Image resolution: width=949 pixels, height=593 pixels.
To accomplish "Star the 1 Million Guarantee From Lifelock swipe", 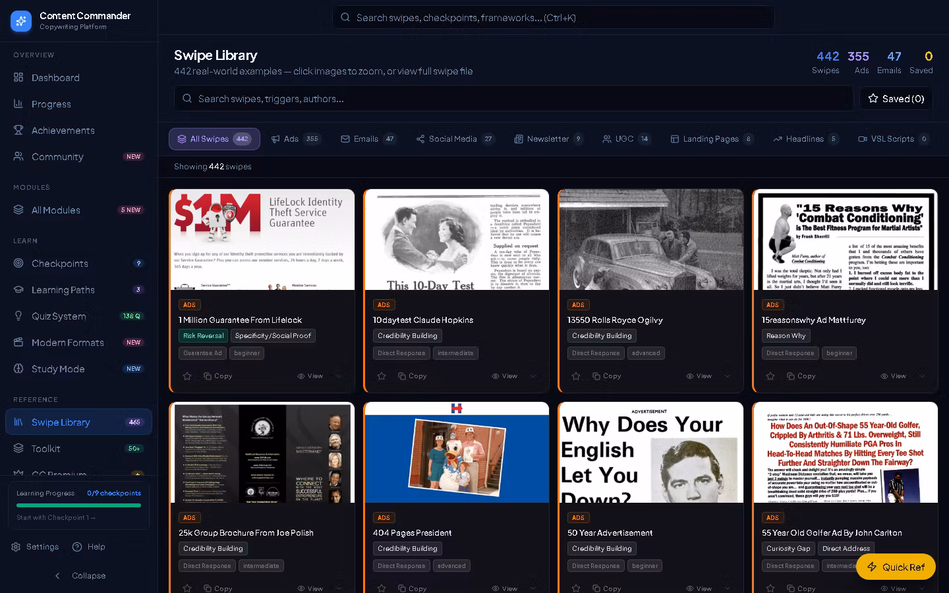I will 187,376.
